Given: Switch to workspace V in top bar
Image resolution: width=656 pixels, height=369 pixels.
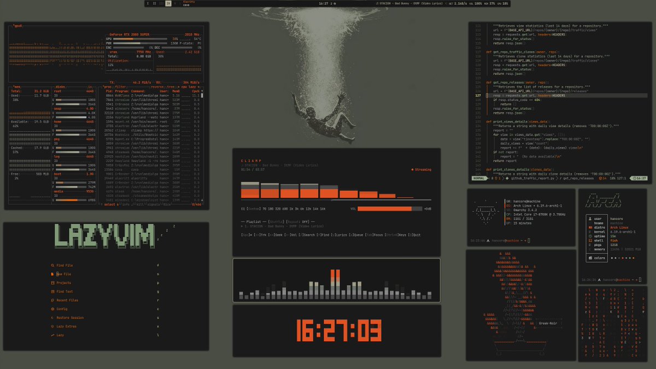Looking at the screenshot, I should 175,3.
